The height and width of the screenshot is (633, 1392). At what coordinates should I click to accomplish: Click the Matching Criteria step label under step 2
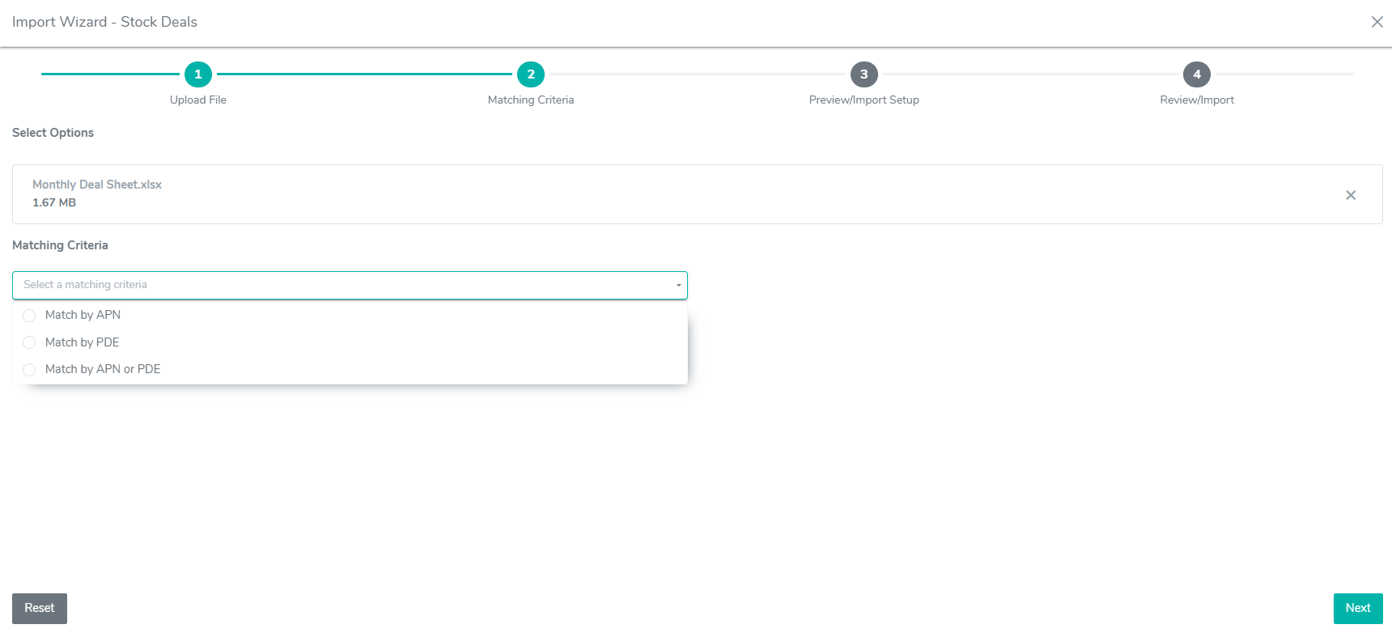click(531, 100)
